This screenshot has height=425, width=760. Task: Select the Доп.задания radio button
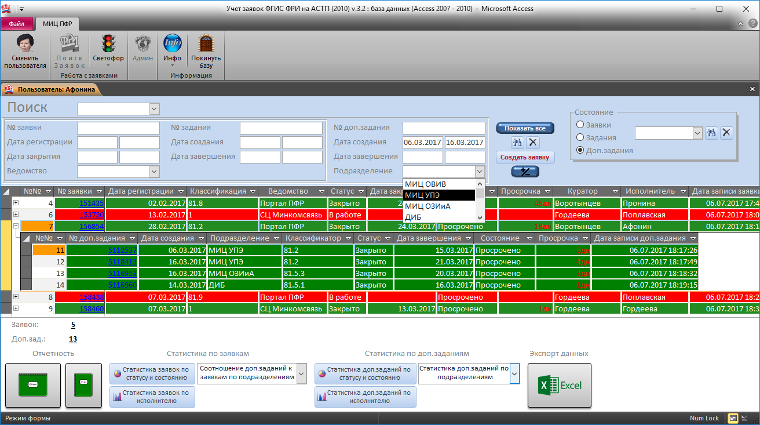tap(580, 150)
